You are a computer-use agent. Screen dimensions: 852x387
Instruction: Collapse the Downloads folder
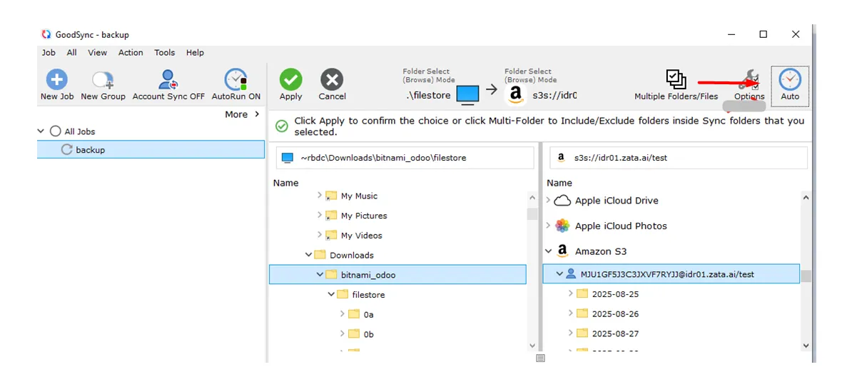point(309,255)
